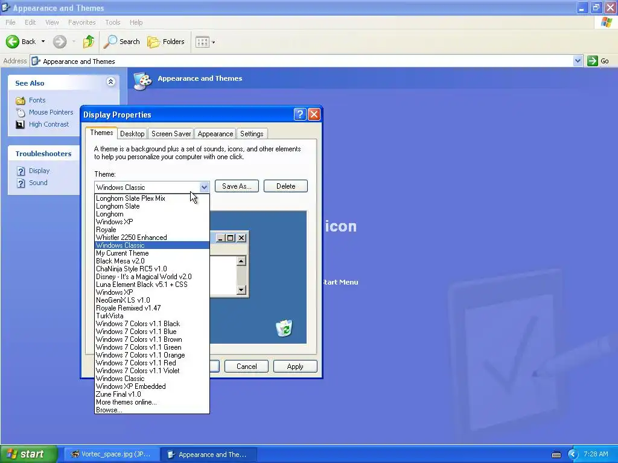Click the preview window scroll down arrow
The width and height of the screenshot is (618, 463).
pos(241,290)
